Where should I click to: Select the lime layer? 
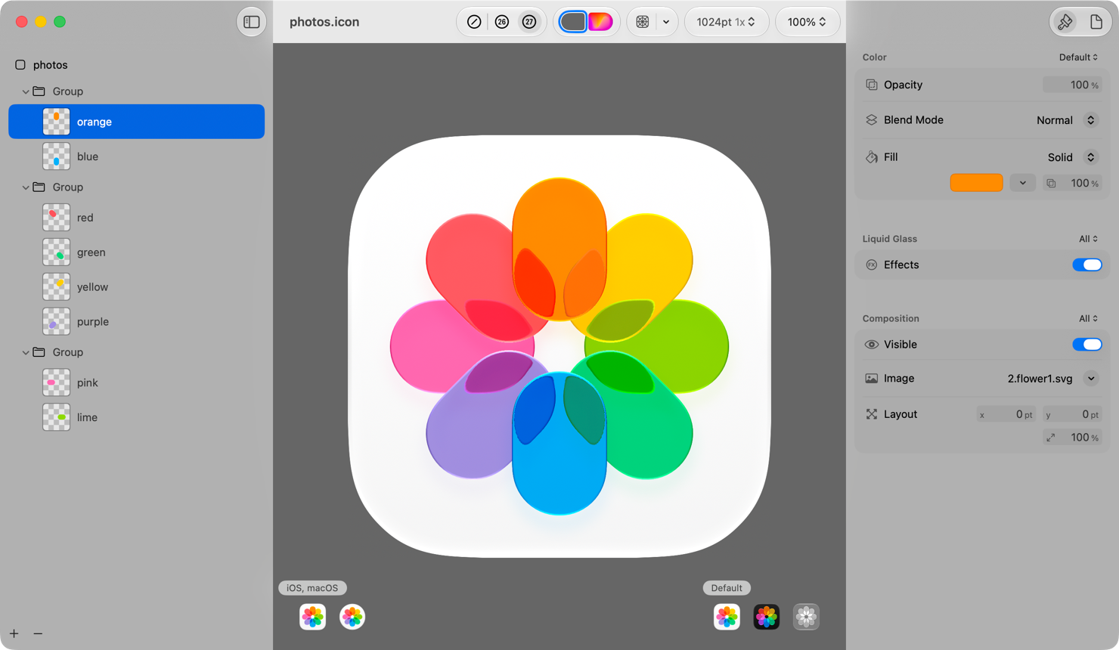point(136,417)
